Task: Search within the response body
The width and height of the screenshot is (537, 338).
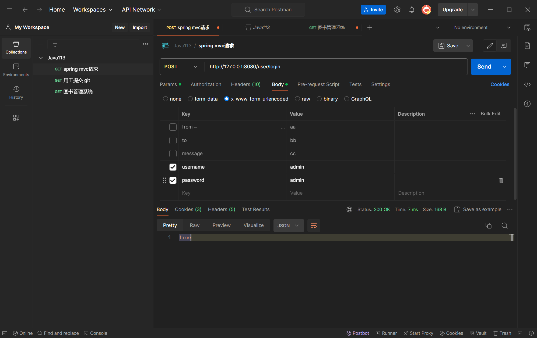Action: (504, 226)
